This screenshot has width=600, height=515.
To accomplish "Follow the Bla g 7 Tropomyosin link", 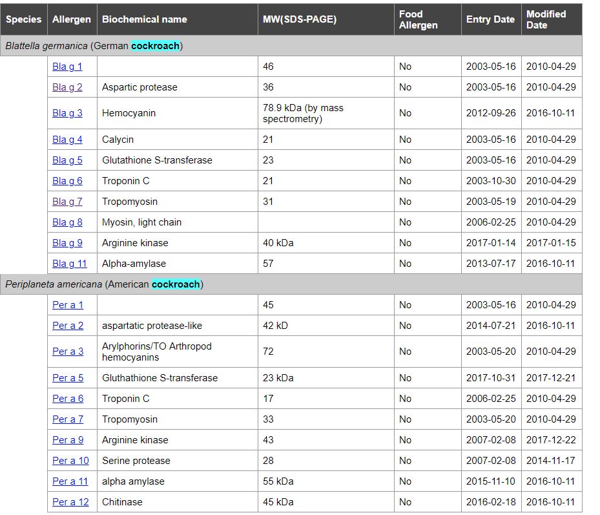I will [67, 202].
